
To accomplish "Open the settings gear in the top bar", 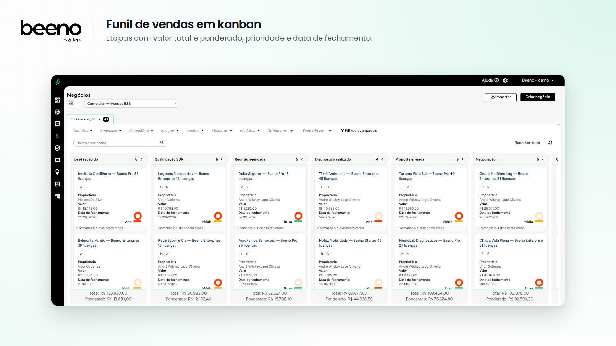I will point(505,80).
